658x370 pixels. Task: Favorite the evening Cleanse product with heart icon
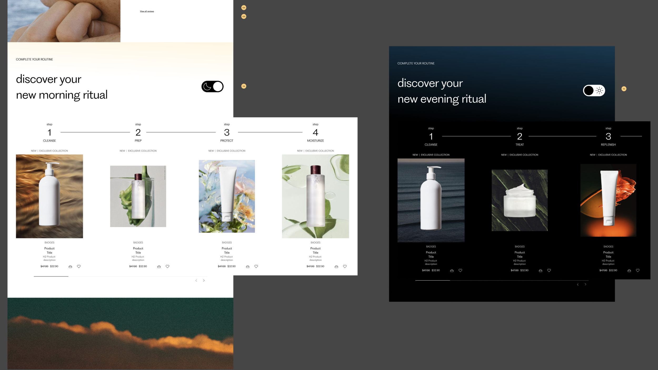click(x=460, y=271)
